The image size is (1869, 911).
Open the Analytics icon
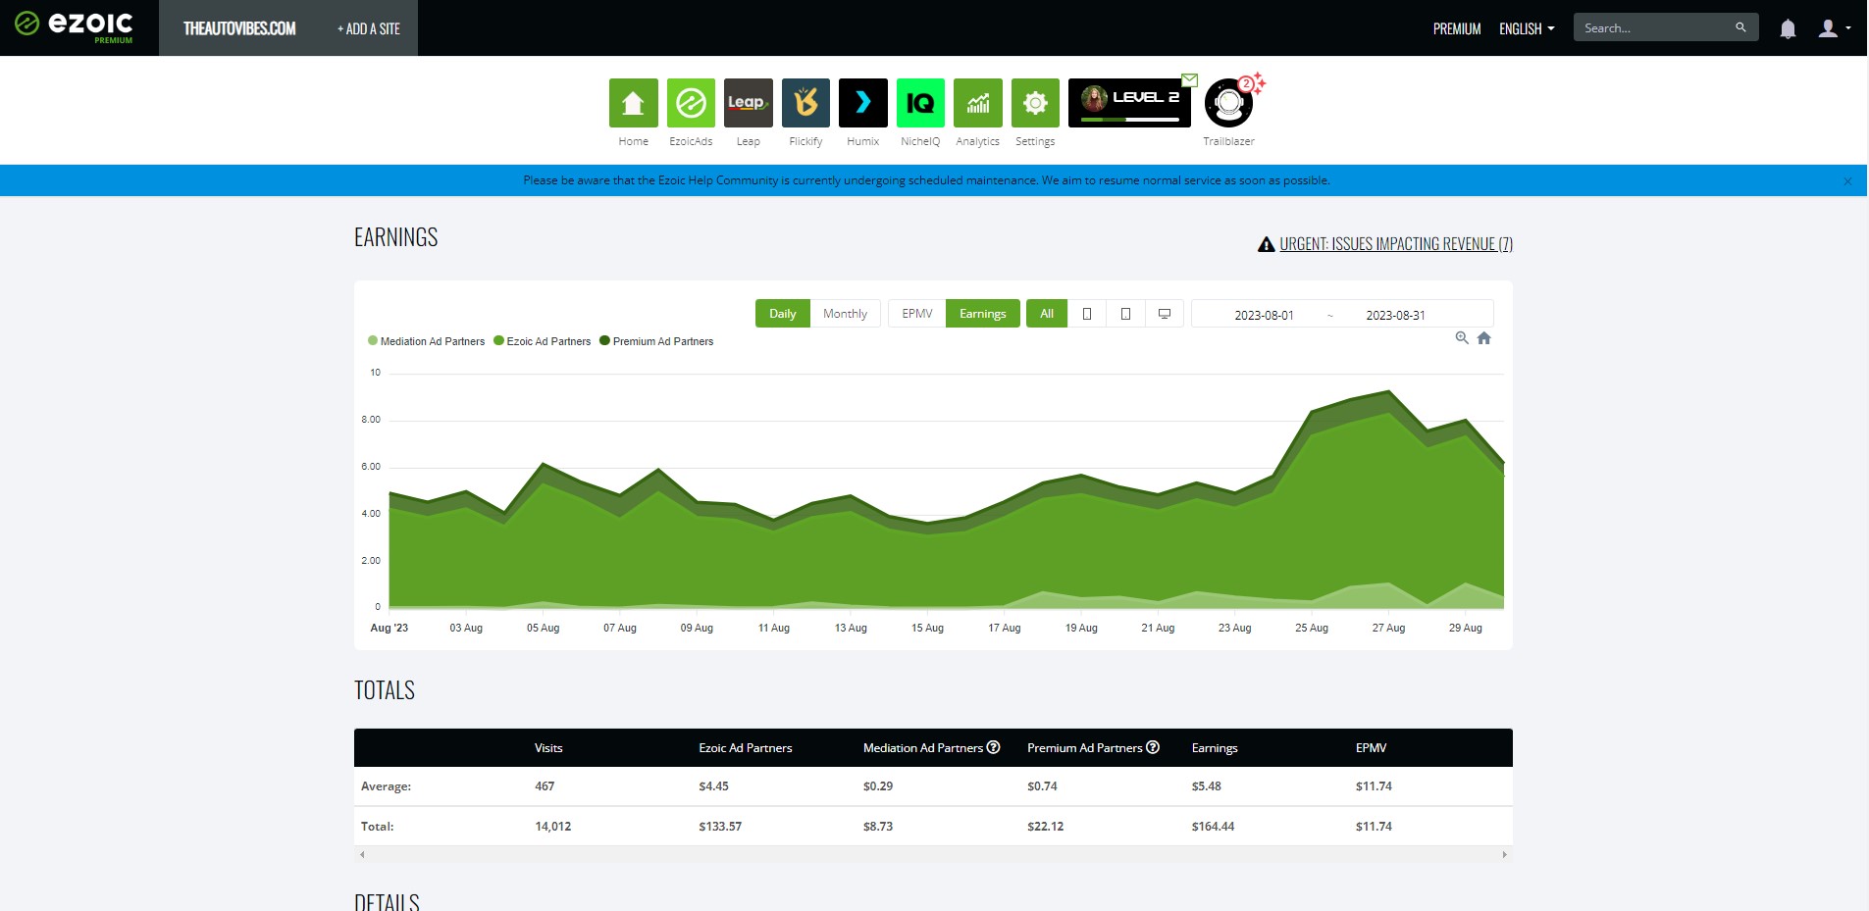click(978, 103)
